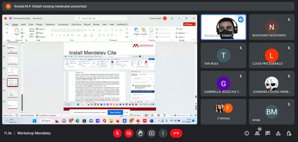Select slide 22 thumbnail
298x142 pixels.
(x=13, y=71)
